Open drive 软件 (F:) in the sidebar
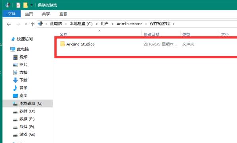Image resolution: width=237 pixels, height=143 pixels. coord(27,127)
